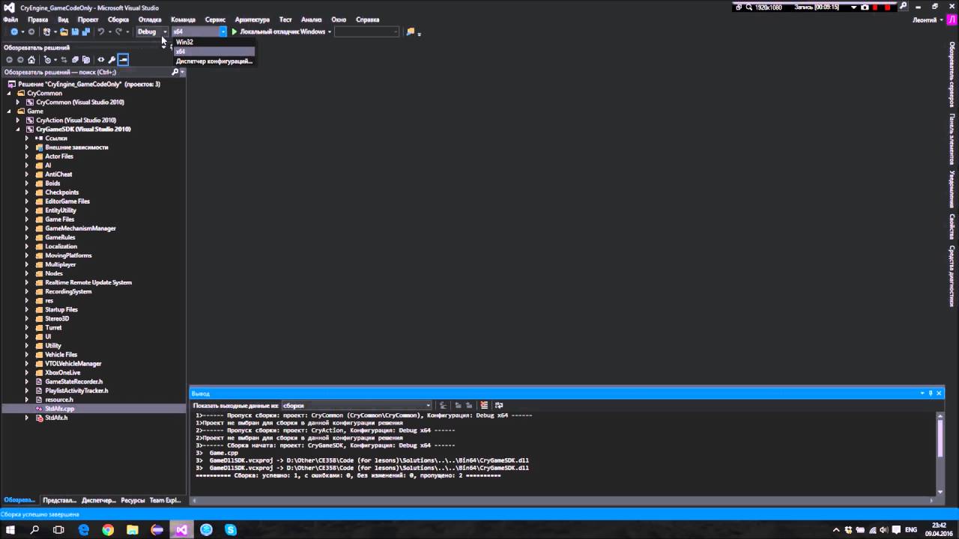
Task: Open the Windows Start menu
Action: tap(10, 530)
